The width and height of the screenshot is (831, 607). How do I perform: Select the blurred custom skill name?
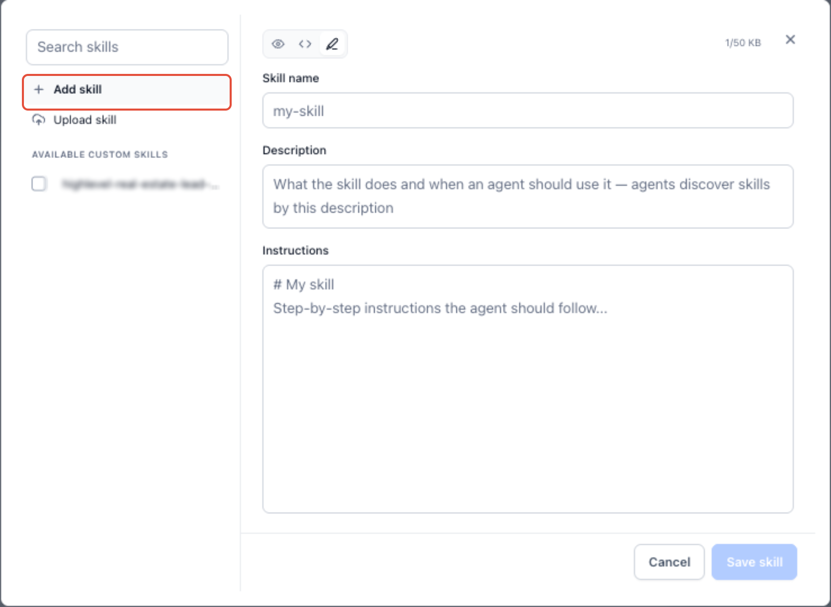(x=141, y=184)
